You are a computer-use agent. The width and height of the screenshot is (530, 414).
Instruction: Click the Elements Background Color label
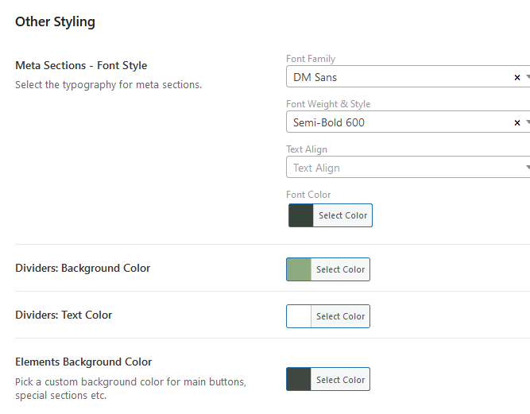coord(83,362)
